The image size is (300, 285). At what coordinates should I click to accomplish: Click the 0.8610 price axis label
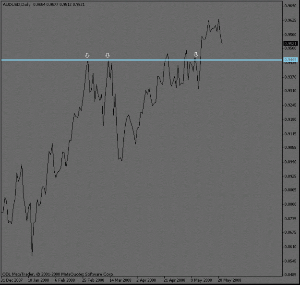tap(290, 247)
